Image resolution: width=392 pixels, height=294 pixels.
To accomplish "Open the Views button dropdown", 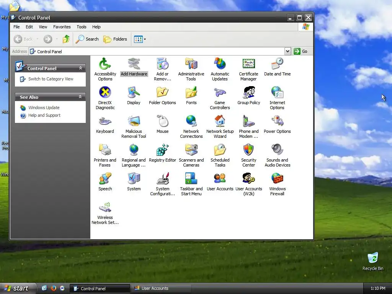I will click(145, 39).
